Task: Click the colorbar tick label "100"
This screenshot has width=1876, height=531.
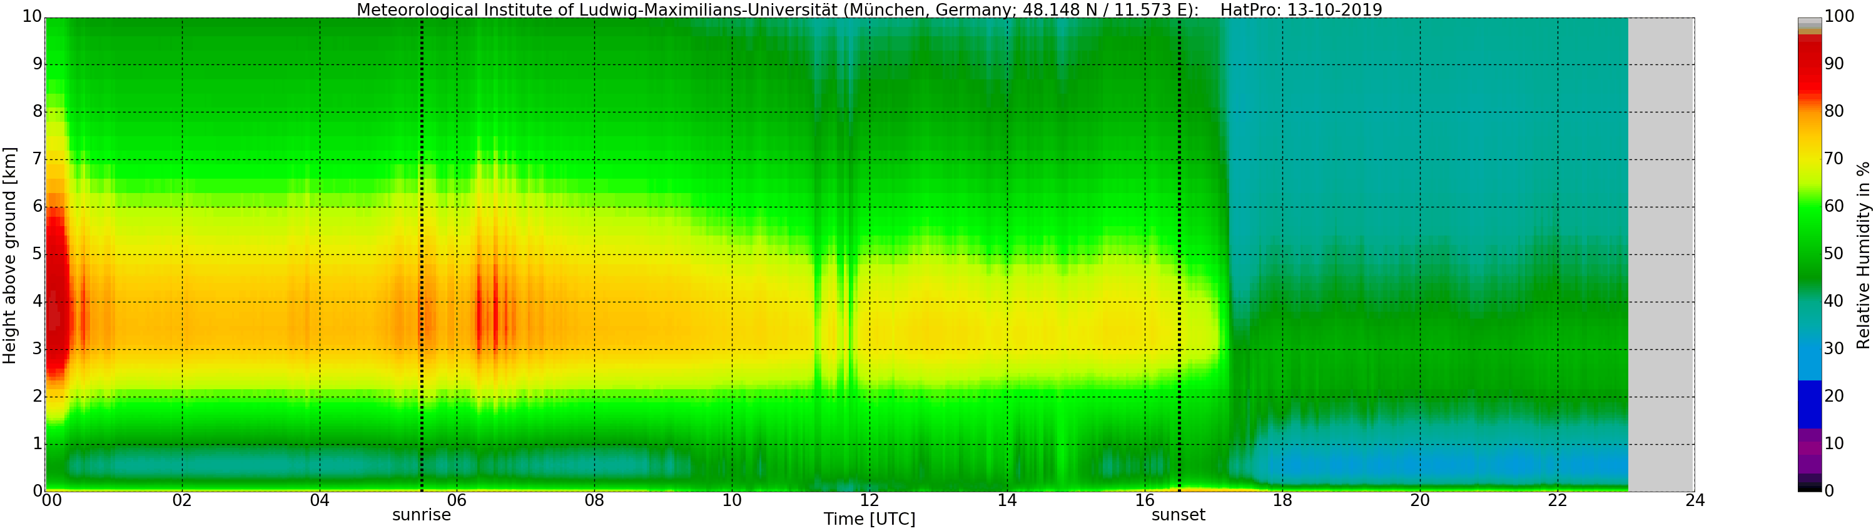Action: click(x=1839, y=17)
